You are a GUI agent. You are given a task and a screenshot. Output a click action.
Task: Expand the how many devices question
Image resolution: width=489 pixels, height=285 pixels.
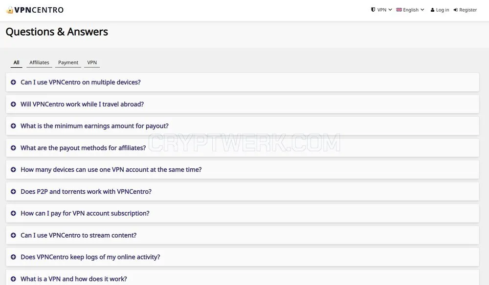point(243,169)
